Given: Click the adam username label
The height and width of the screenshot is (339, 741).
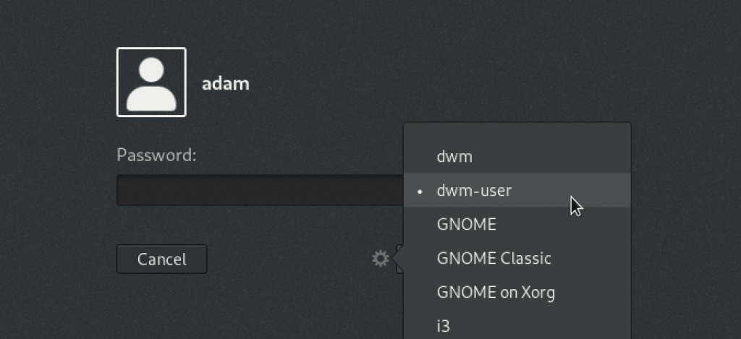Looking at the screenshot, I should coord(226,83).
